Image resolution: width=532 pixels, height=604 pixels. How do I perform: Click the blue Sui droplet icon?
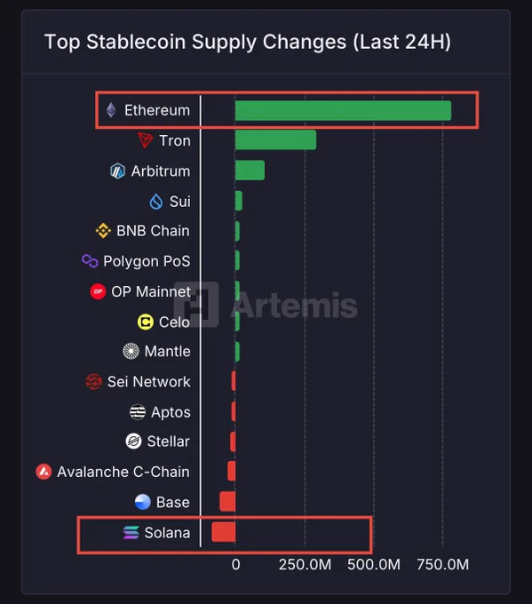tap(156, 201)
